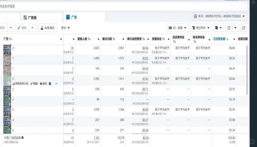This screenshot has width=257, height=147.
Task: Click the info icon beside 15条广告的成效
Action: (x=22, y=138)
